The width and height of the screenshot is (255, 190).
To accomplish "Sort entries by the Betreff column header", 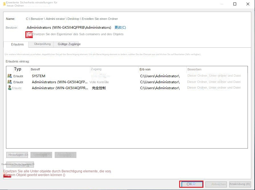I will point(60,69).
